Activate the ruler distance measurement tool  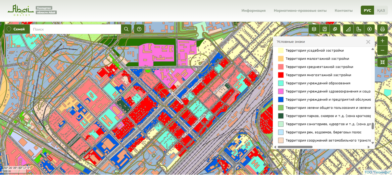click(359, 29)
